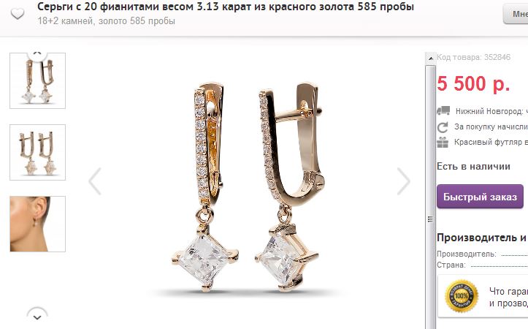Click the За покупку начисли bonus text
Image resolution: width=528 pixels, height=329 pixels.
(491, 126)
